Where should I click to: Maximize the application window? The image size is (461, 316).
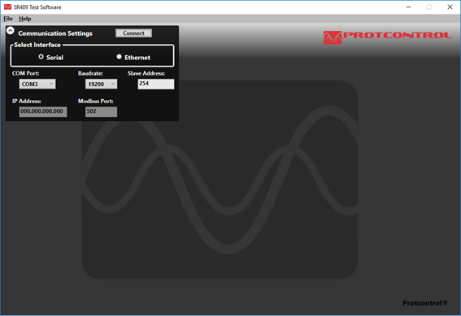(x=429, y=7)
